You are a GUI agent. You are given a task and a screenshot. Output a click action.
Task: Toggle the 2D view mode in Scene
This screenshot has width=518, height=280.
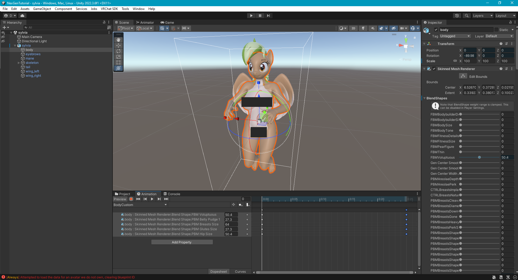tap(353, 28)
